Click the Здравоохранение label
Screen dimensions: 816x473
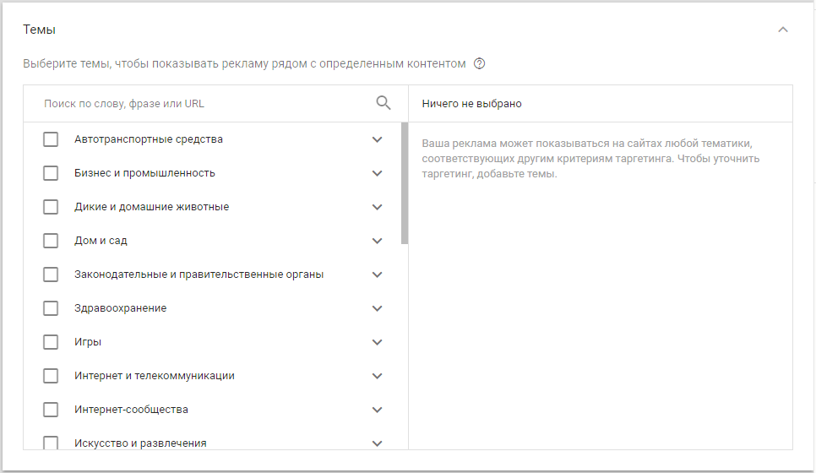120,308
